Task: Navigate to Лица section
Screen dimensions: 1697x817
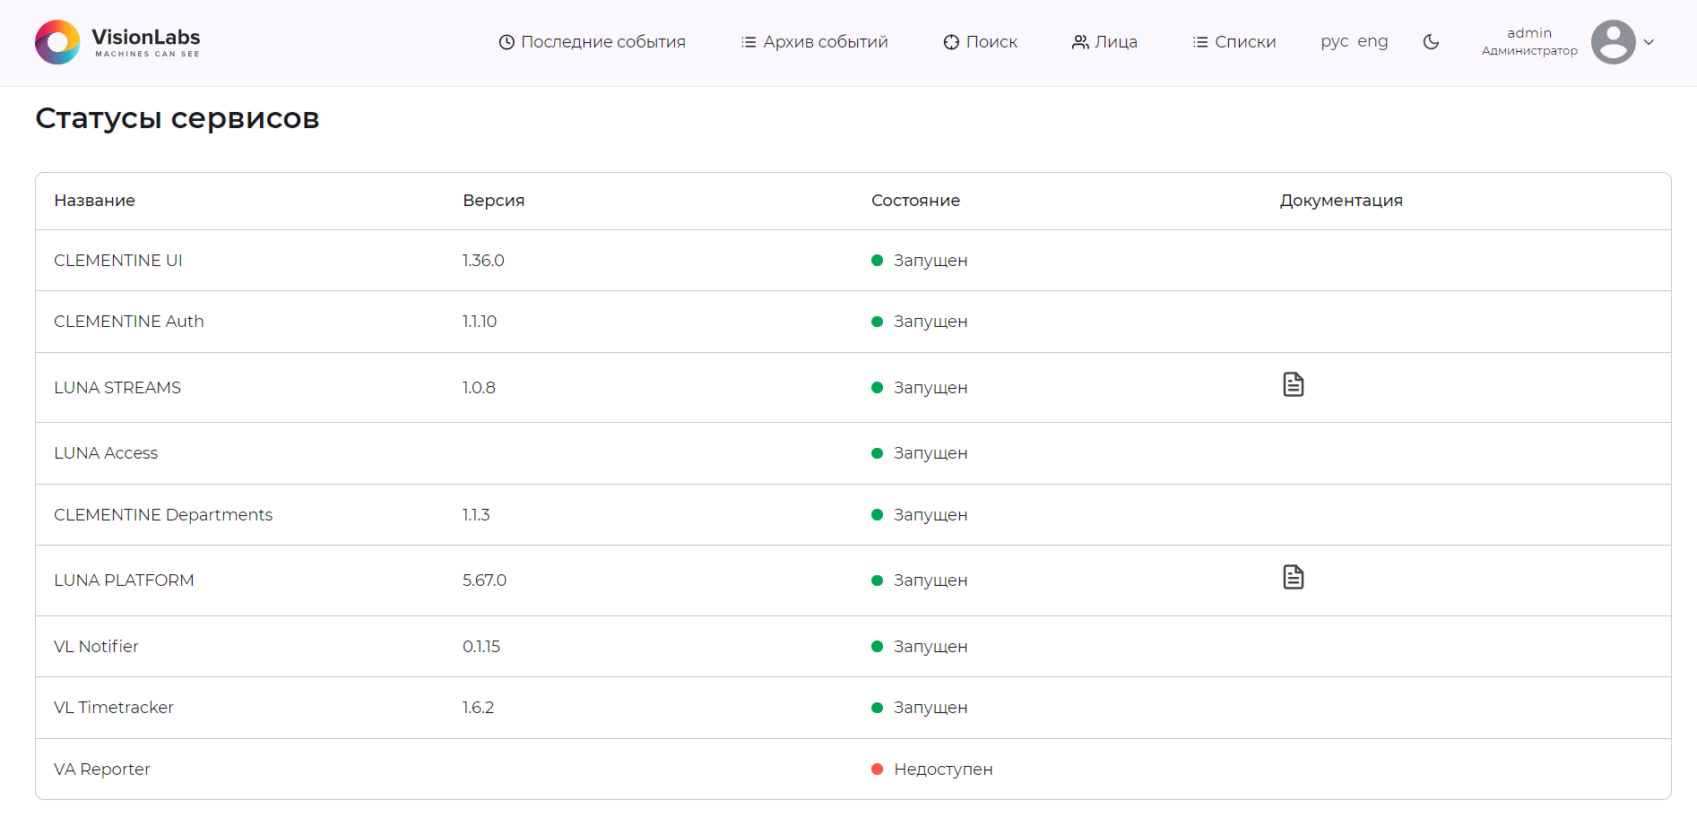Action: click(1104, 42)
